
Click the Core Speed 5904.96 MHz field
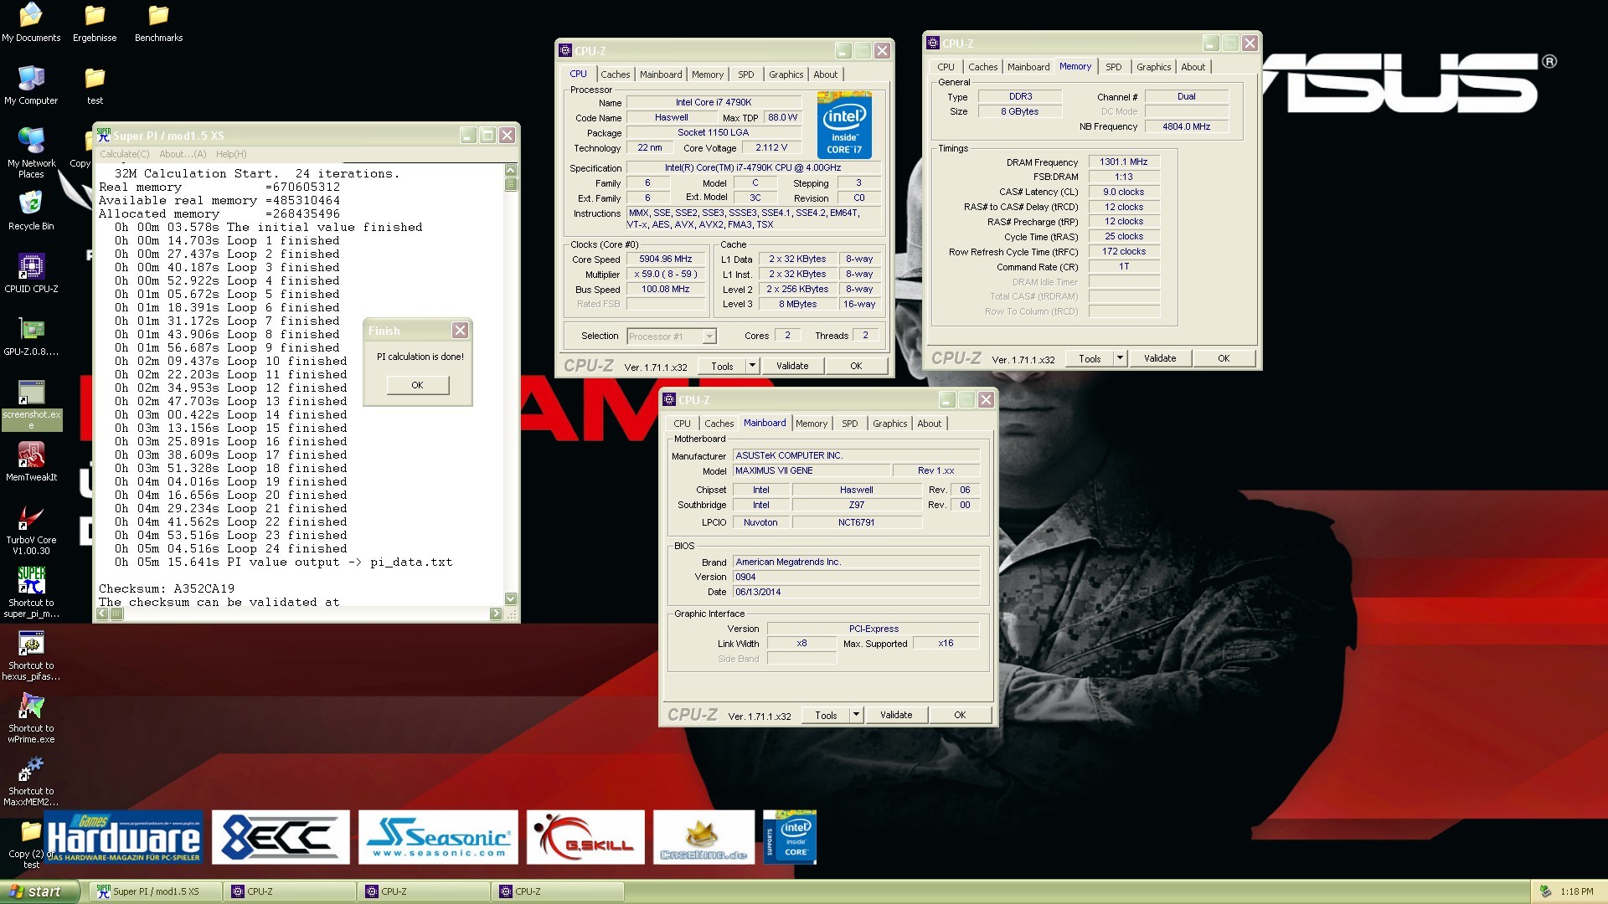665,259
